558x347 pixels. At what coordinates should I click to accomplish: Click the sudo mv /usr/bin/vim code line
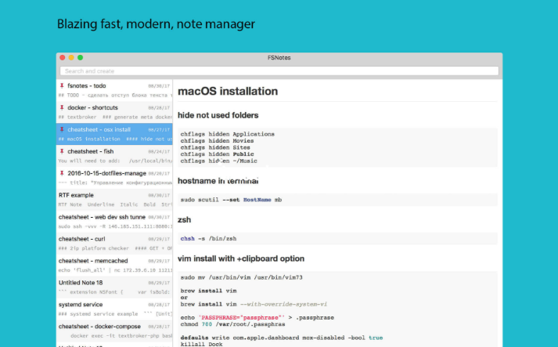[241, 277]
